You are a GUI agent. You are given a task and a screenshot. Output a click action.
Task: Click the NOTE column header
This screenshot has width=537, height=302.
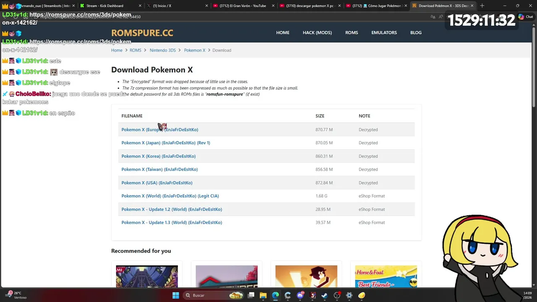click(364, 116)
